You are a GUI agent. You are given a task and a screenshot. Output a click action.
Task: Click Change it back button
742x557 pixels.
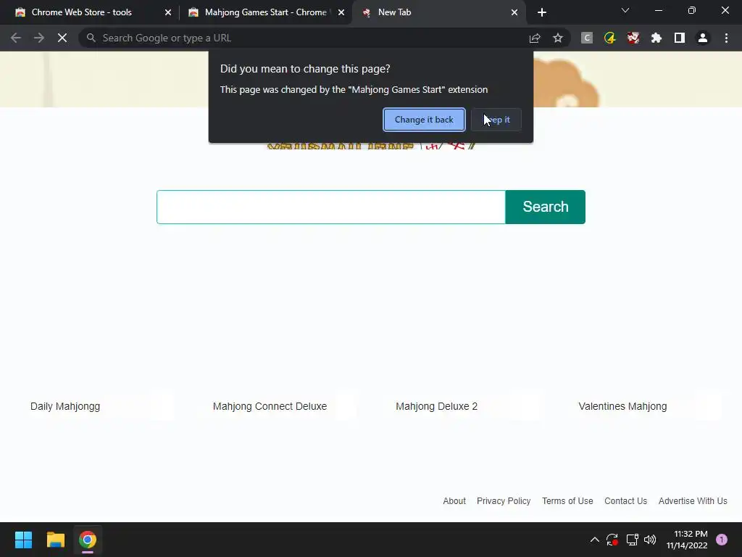(x=424, y=120)
